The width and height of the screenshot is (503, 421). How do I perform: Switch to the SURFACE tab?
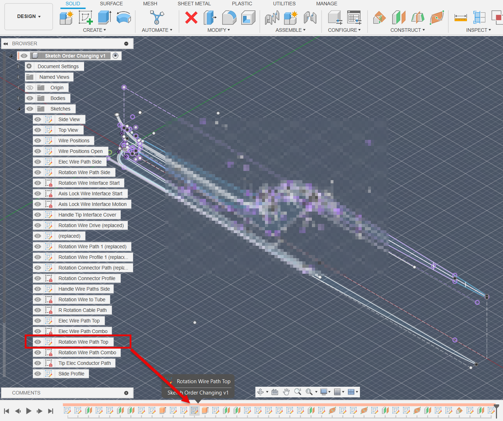pos(111,4)
